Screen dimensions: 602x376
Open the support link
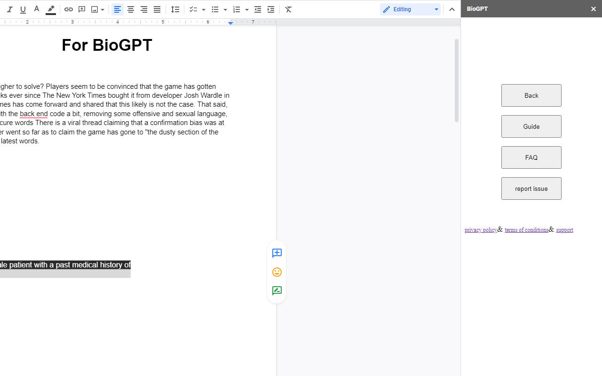[564, 230]
